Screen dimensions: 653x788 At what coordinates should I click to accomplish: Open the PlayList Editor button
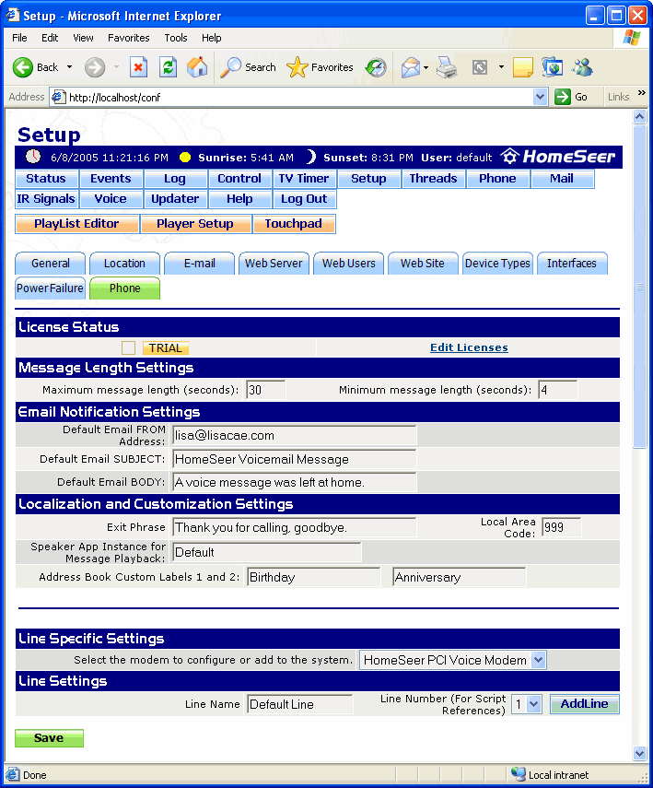tap(76, 224)
